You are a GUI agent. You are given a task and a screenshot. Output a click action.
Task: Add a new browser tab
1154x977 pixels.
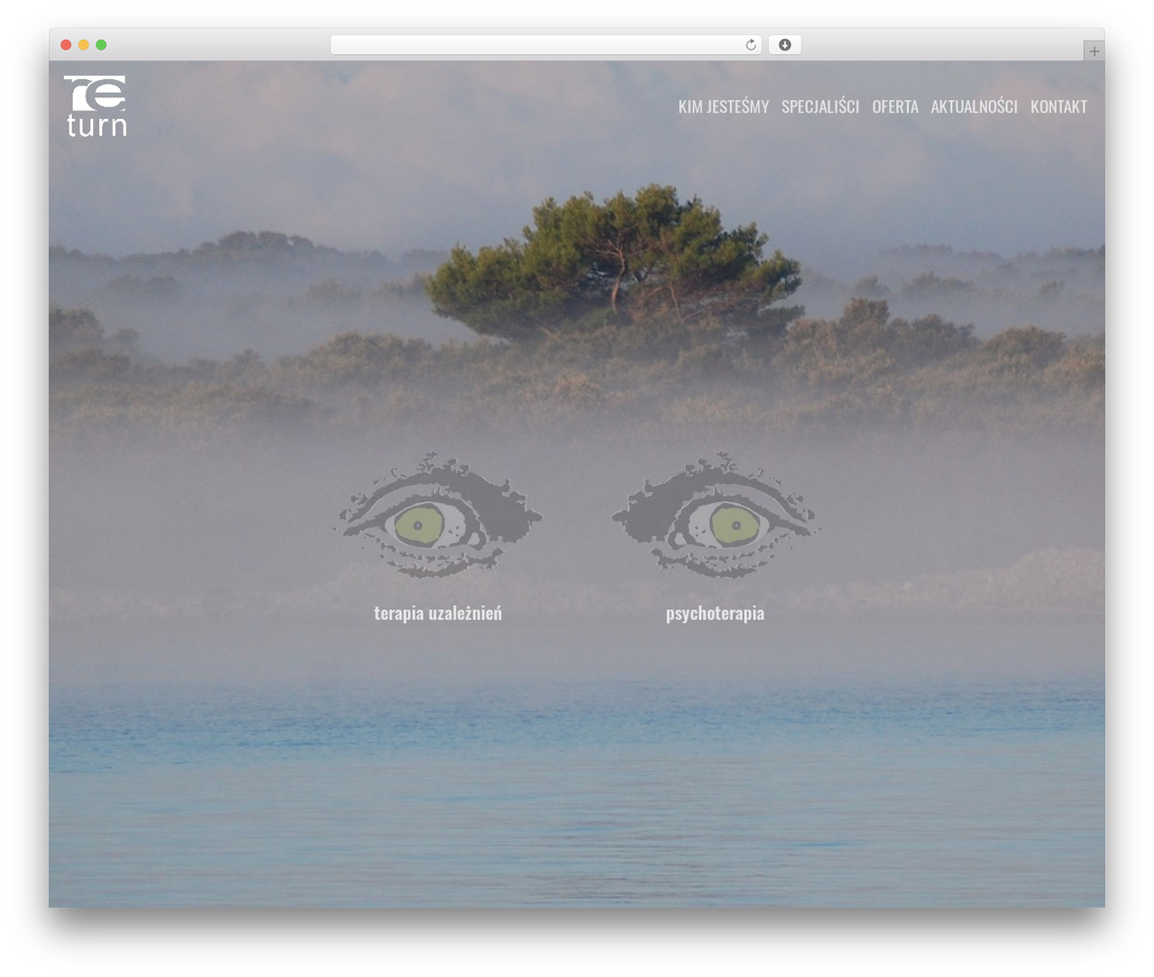1094,51
